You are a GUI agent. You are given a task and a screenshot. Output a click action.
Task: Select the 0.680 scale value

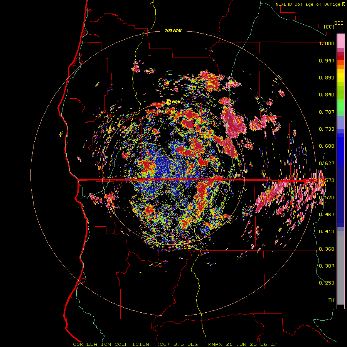(x=327, y=146)
